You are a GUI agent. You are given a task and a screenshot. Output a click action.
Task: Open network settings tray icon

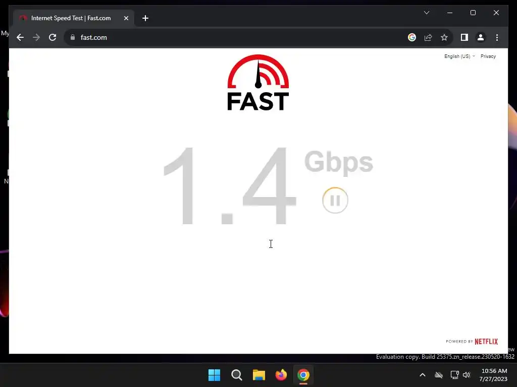click(455, 375)
